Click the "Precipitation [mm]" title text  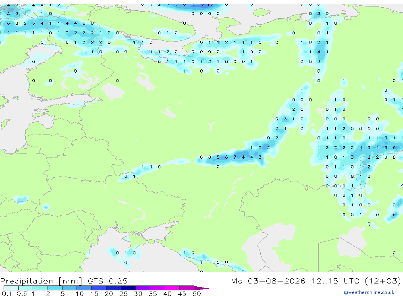(x=41, y=281)
